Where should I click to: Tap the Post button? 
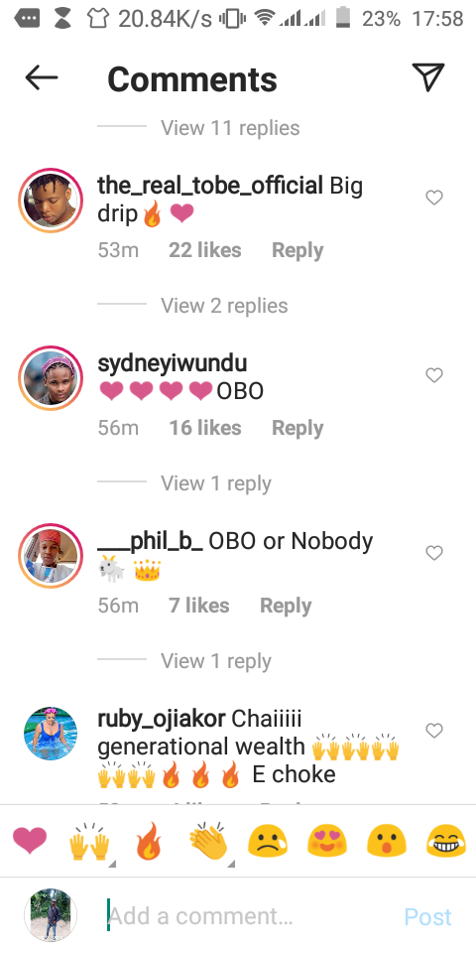click(x=428, y=916)
